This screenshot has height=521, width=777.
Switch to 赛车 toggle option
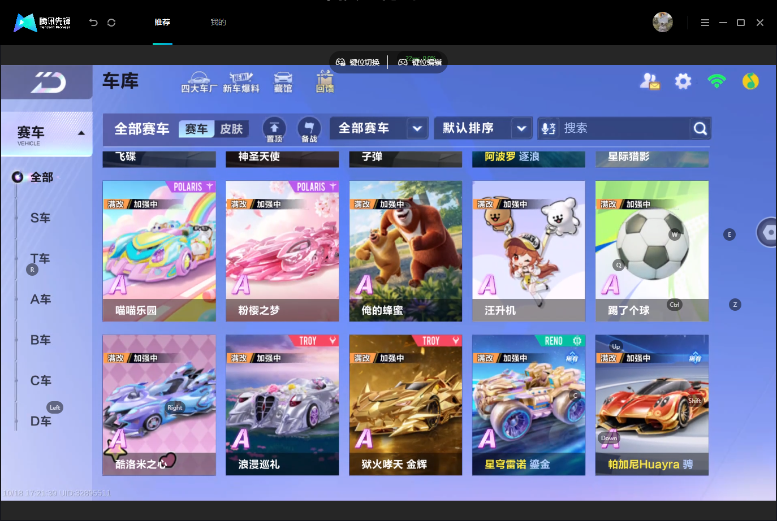click(196, 129)
